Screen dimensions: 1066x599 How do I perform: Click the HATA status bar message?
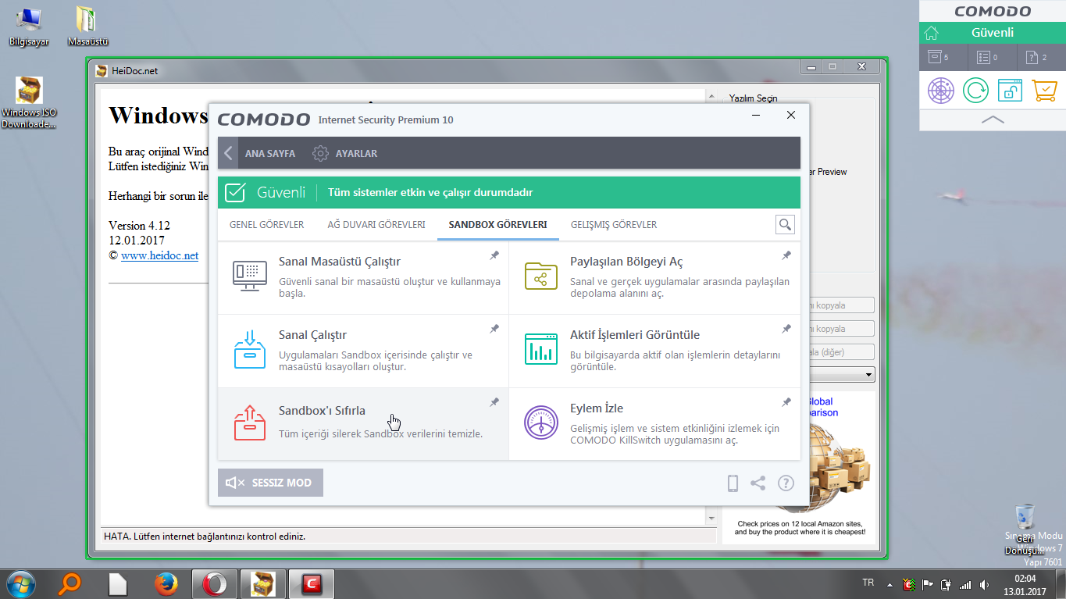pyautogui.click(x=205, y=537)
